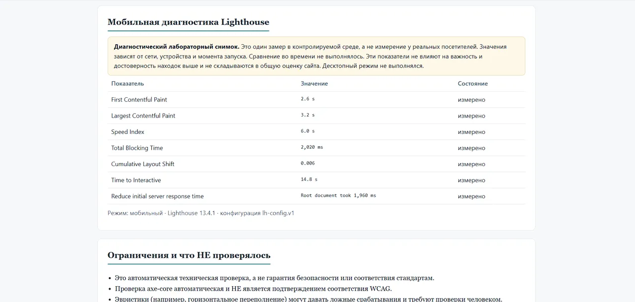Click 'измерено' in Time to Interactive row
The width and height of the screenshot is (635, 302).
coord(471,180)
